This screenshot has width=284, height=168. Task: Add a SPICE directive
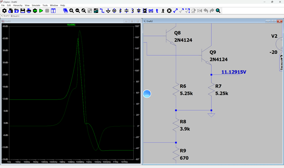coord(163,11)
